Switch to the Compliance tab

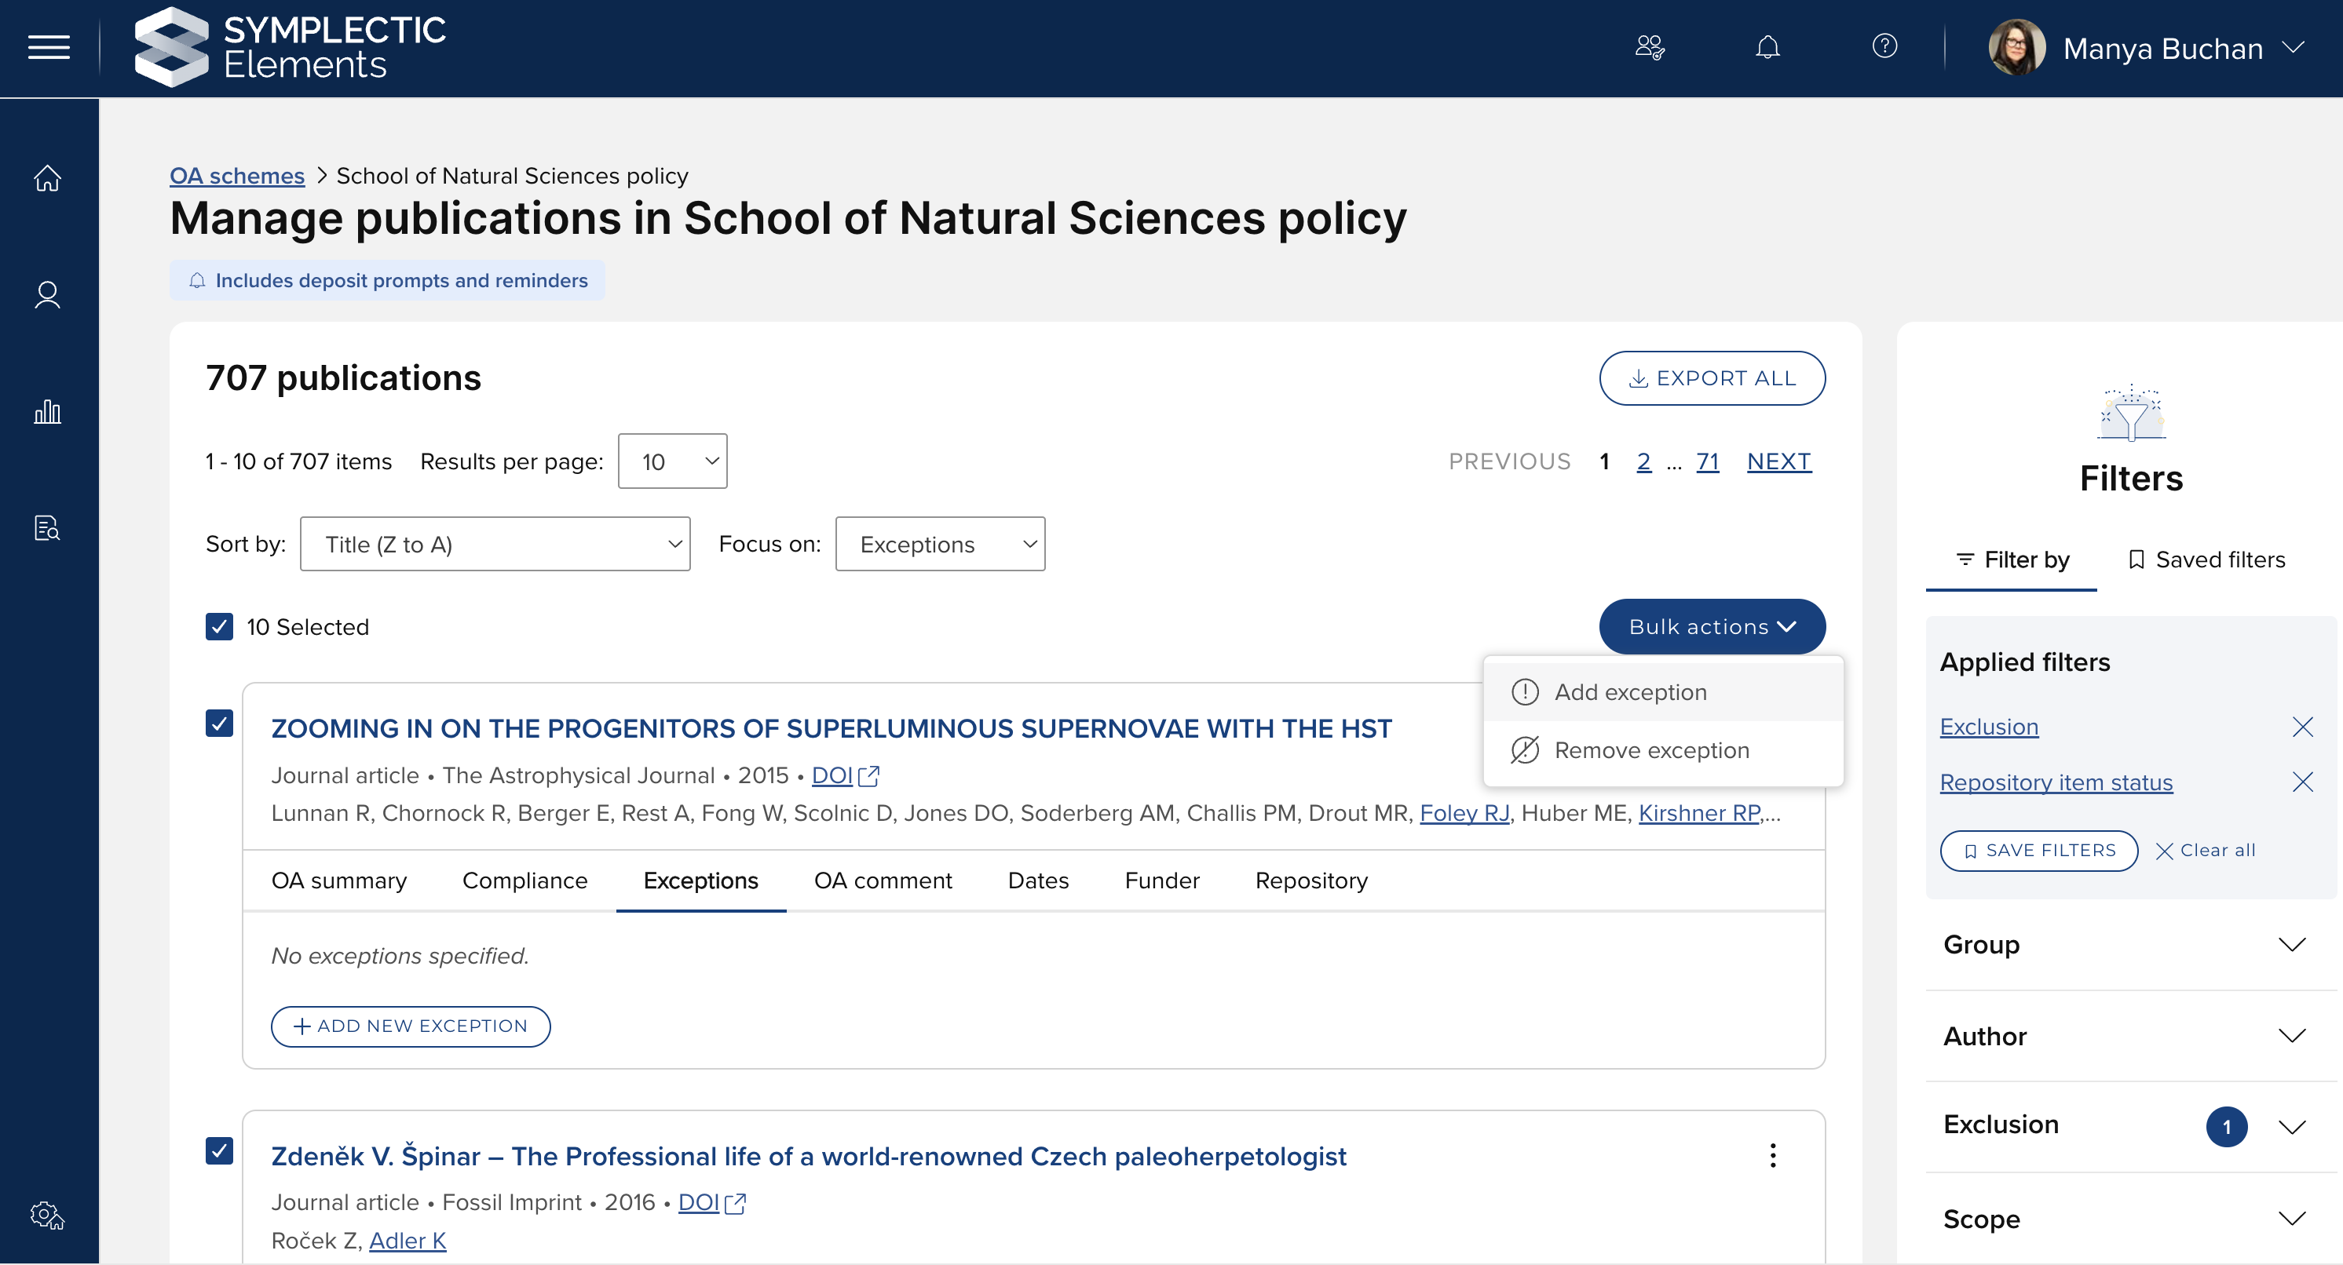pos(524,880)
